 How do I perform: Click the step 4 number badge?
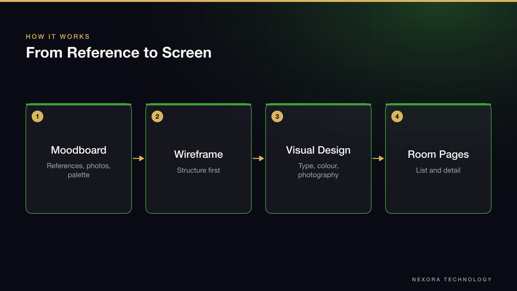(397, 116)
